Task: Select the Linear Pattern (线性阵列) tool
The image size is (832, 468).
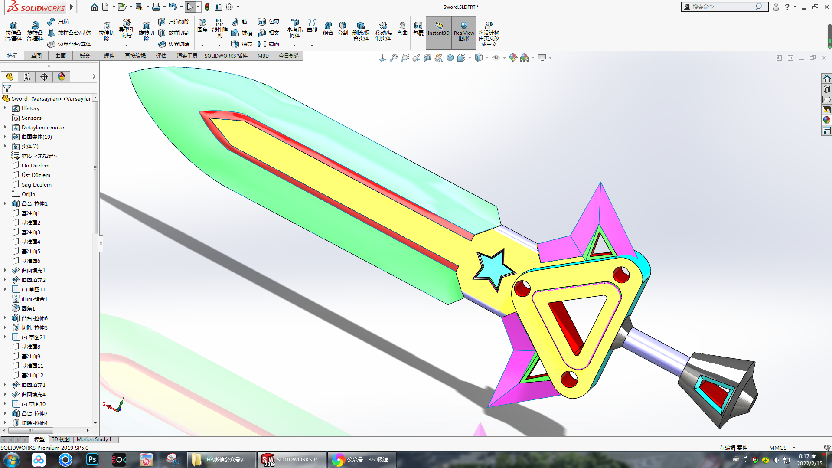Action: 220,28
